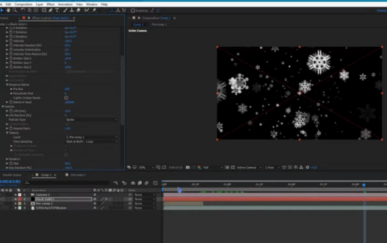This screenshot has width=387, height=243.
Task: Open the Time Sampling dropdown
Action: point(91,141)
